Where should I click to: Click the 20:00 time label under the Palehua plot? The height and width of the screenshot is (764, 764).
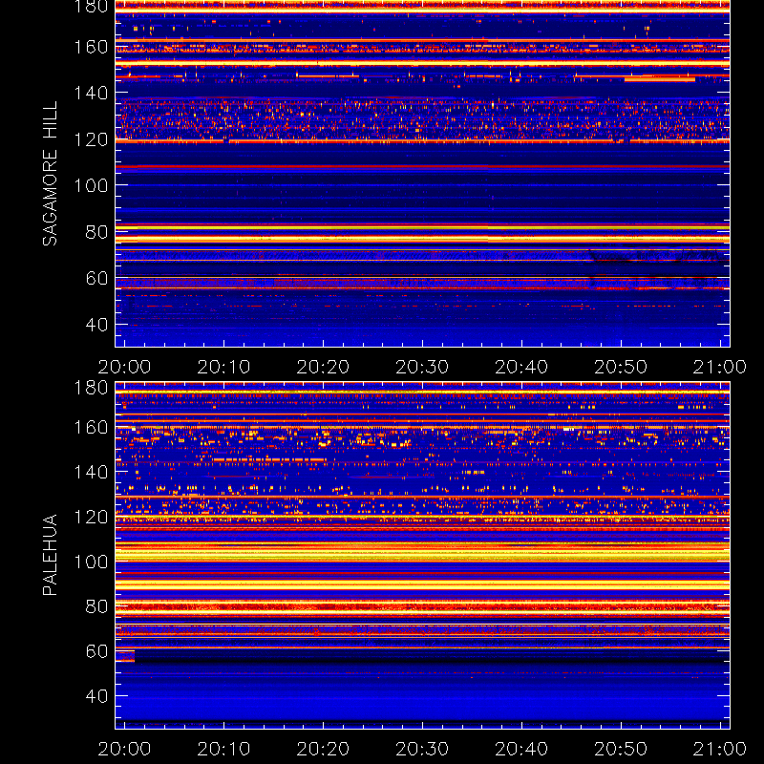pyautogui.click(x=124, y=749)
